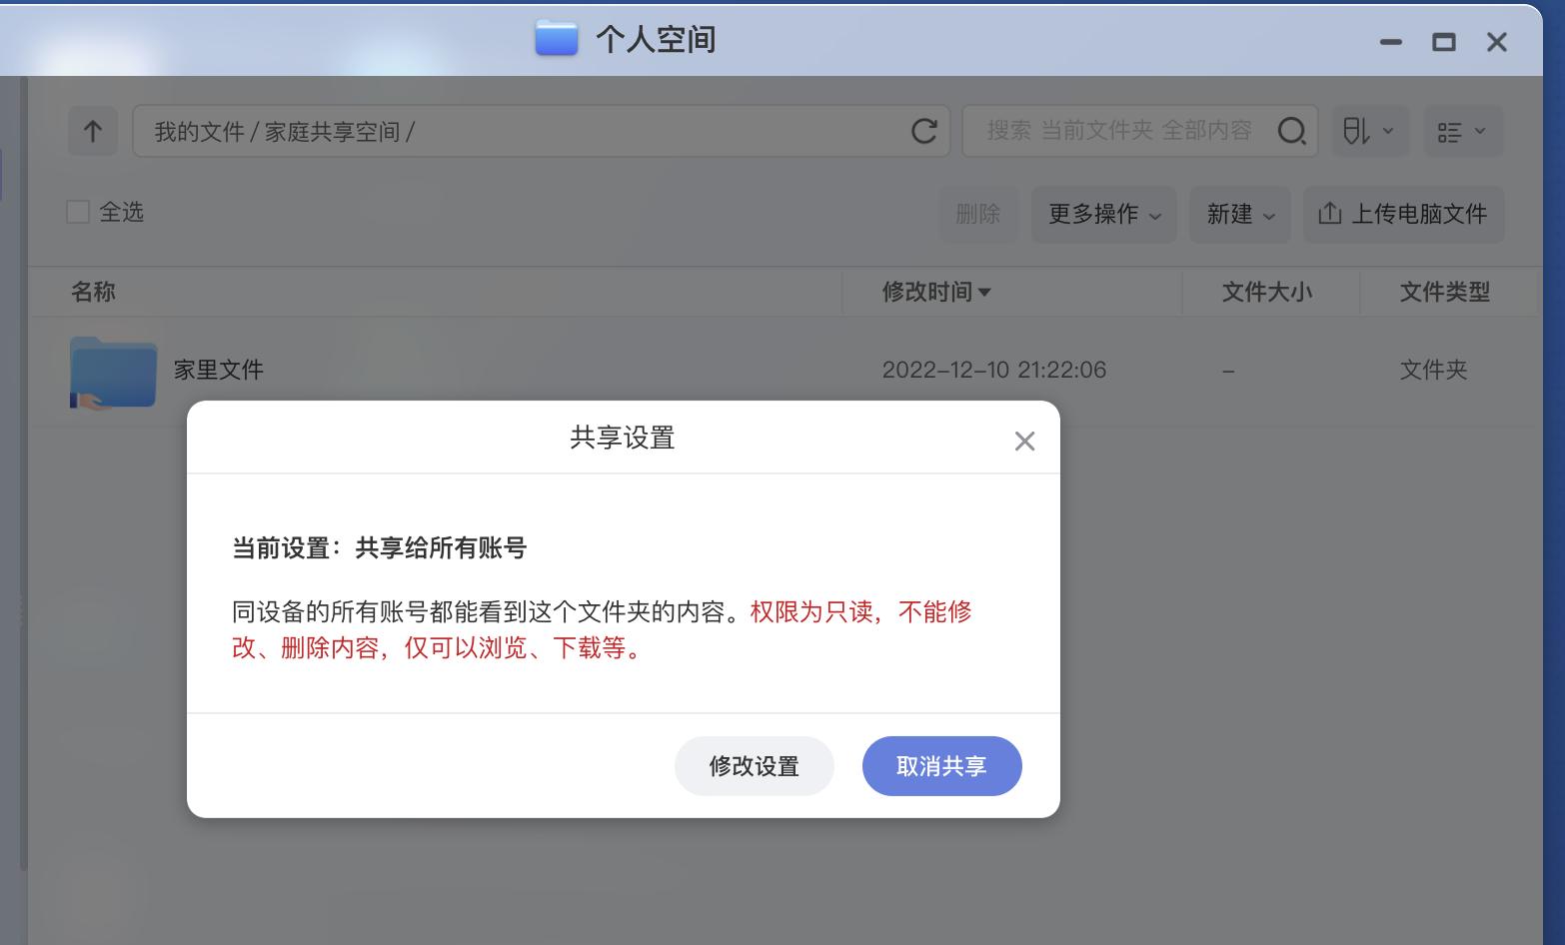Click the upload icon on 上传电脑文件 button
Screen dimensions: 1565x945
coord(1330,214)
